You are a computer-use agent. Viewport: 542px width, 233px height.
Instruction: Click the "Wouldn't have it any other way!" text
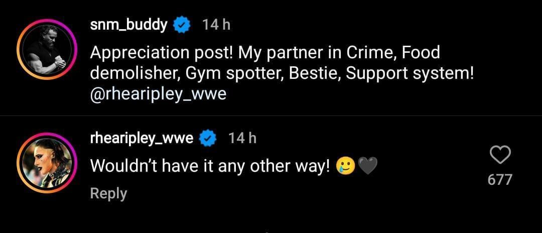[210, 167]
